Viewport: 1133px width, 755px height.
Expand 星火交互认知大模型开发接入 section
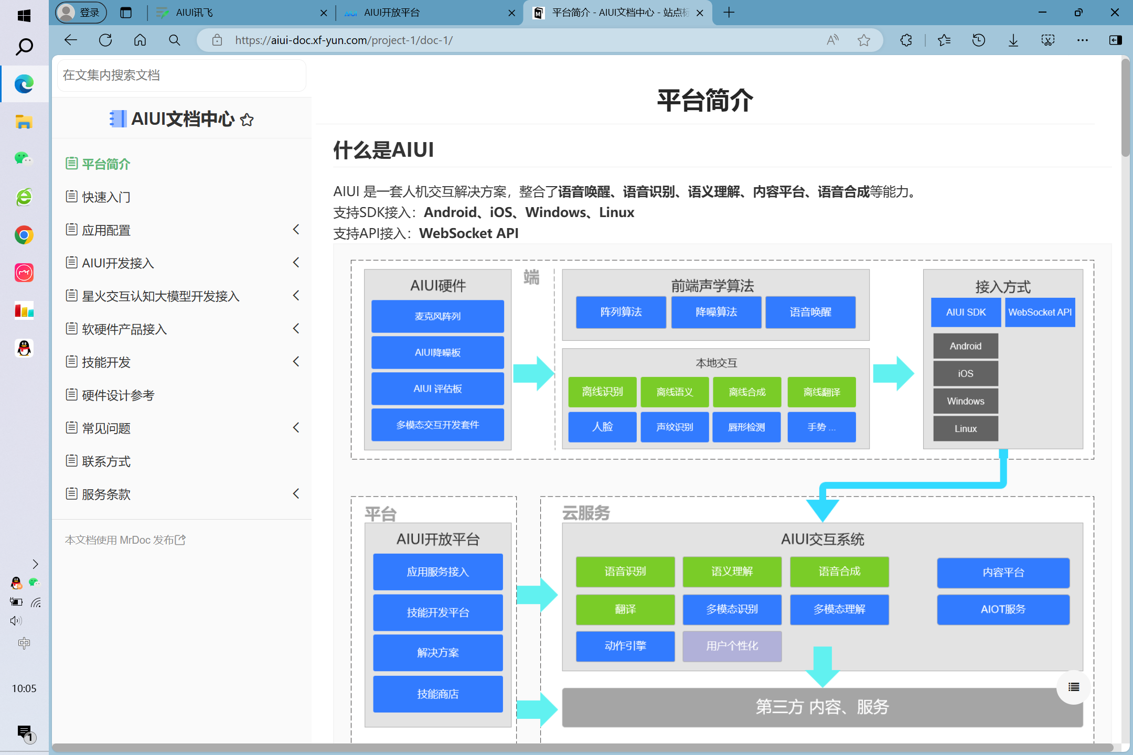coord(296,296)
